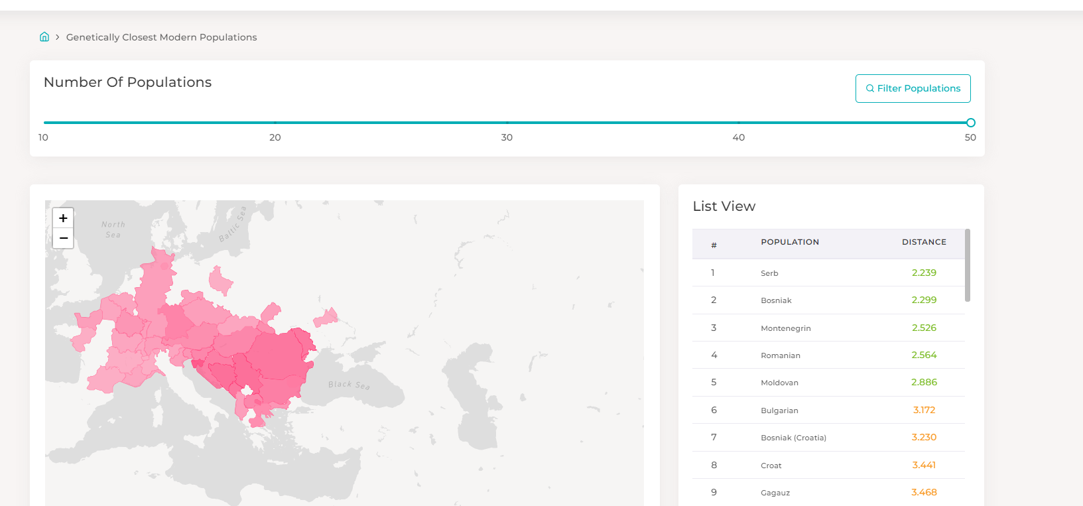1083x506 pixels.
Task: Select the Bosniak row at rank 2
Action: (x=828, y=300)
